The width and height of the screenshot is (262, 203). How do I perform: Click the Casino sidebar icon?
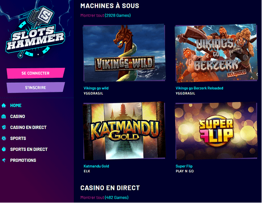[4, 116]
